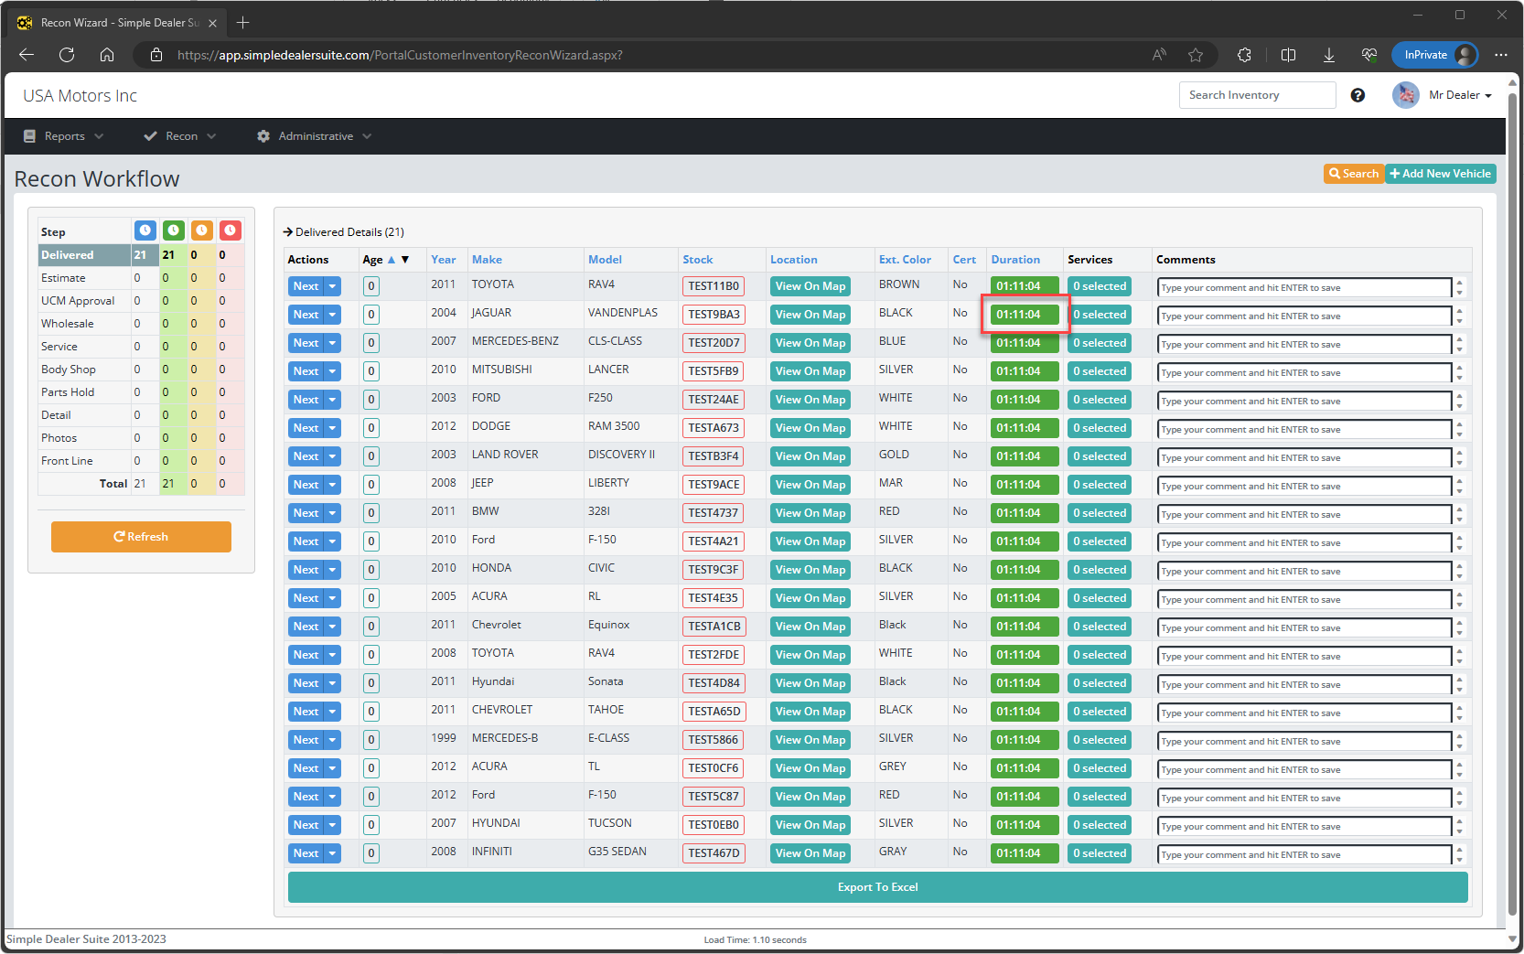1524x954 pixels.
Task: Click the red clock icon in Step header
Action: [x=230, y=230]
